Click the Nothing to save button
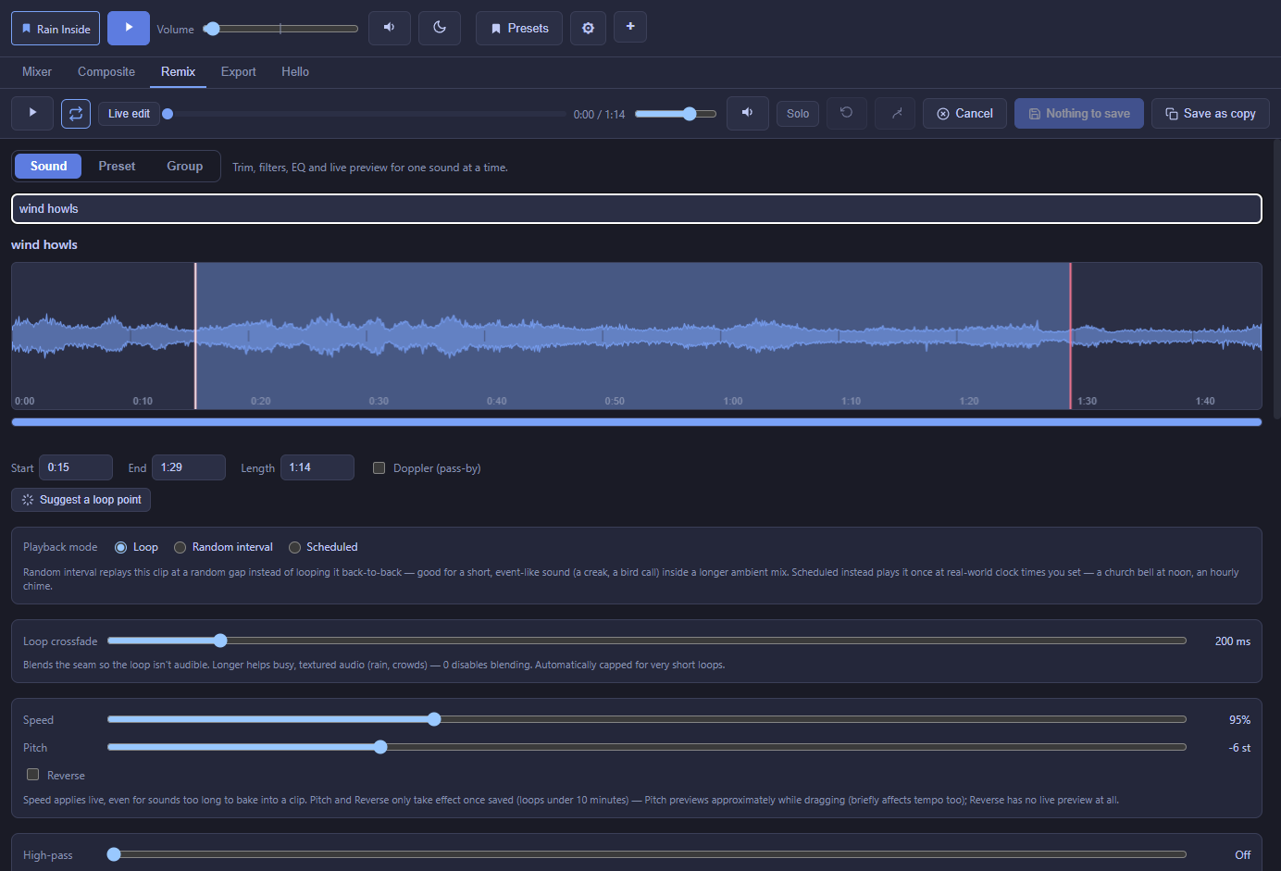 pyautogui.click(x=1079, y=113)
